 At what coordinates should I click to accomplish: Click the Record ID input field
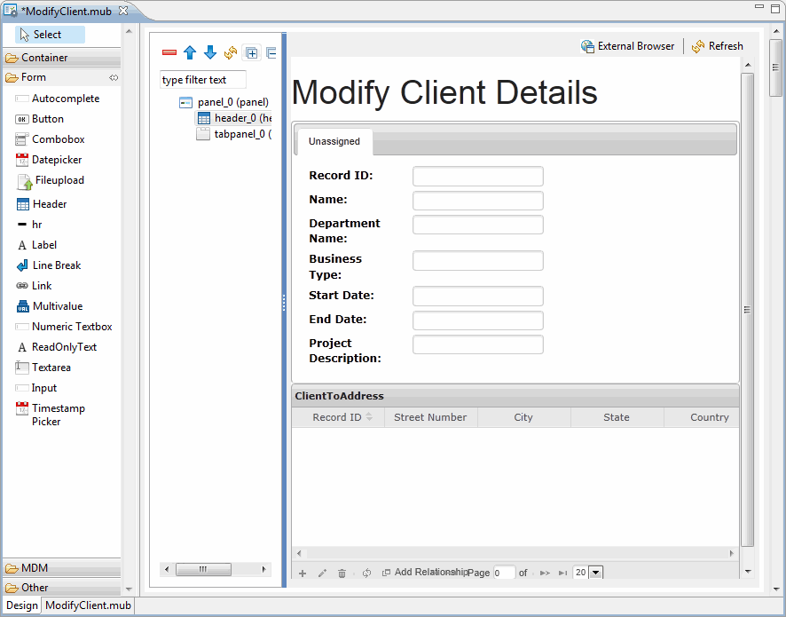pyautogui.click(x=477, y=176)
